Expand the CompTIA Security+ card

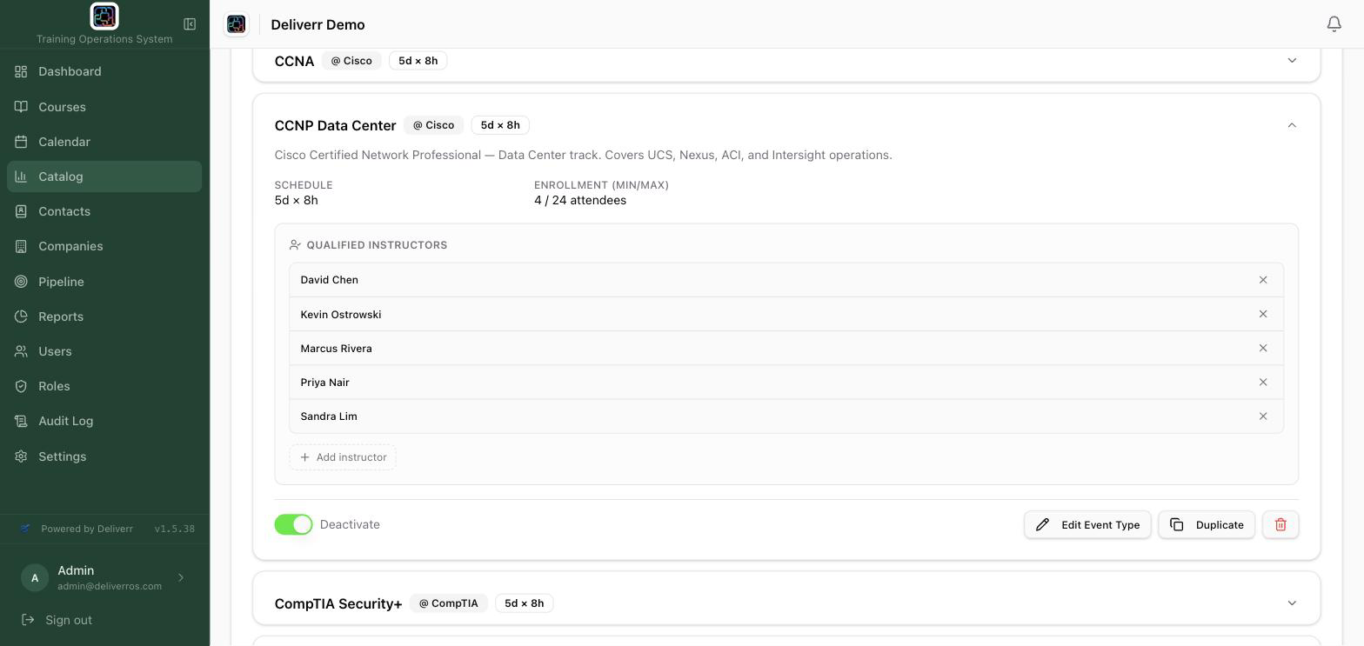[x=1292, y=603]
